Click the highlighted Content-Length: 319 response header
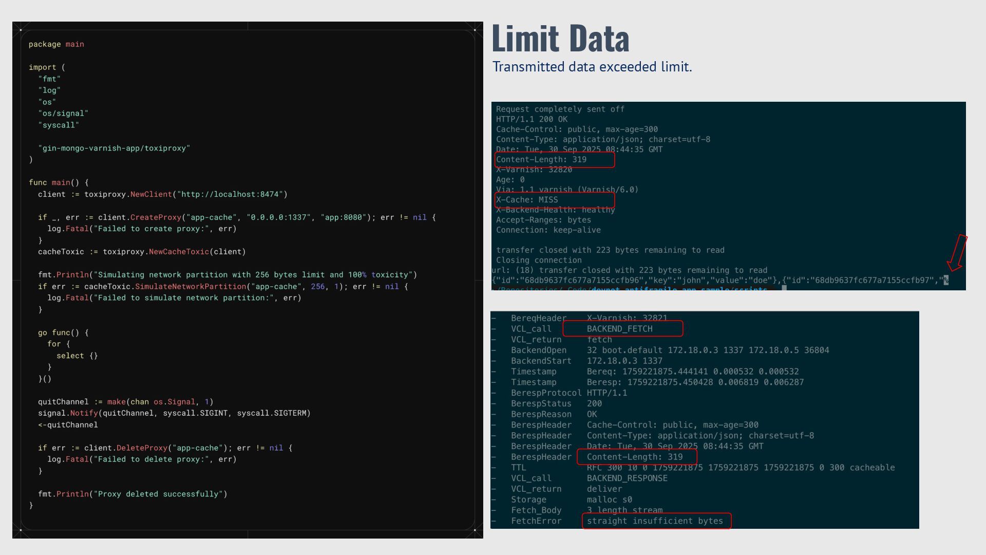Screen dimensions: 986x555 555,160
